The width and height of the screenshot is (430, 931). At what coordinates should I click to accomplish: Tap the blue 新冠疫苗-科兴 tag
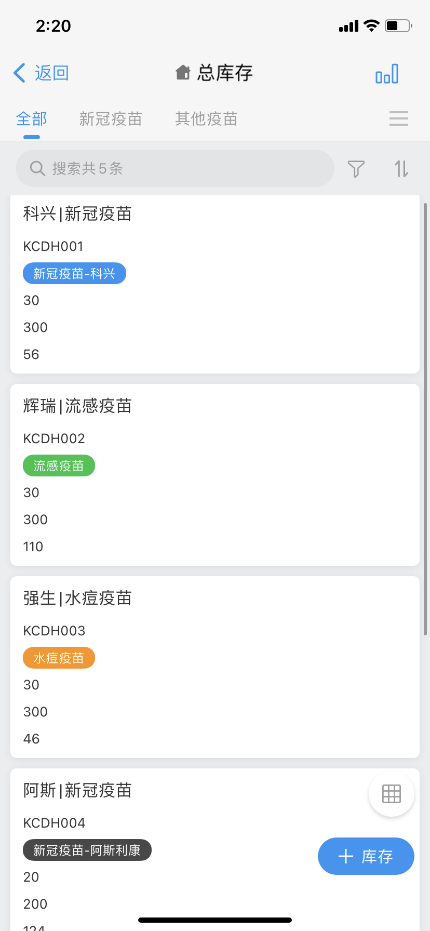74,273
